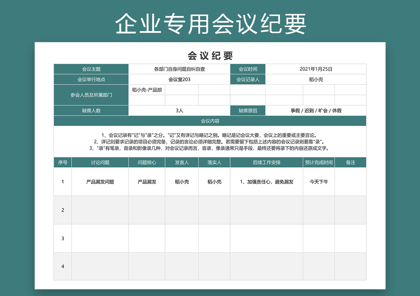Select the 讨论问题 column header
Viewport: 420px width, 296px height.
click(100, 162)
